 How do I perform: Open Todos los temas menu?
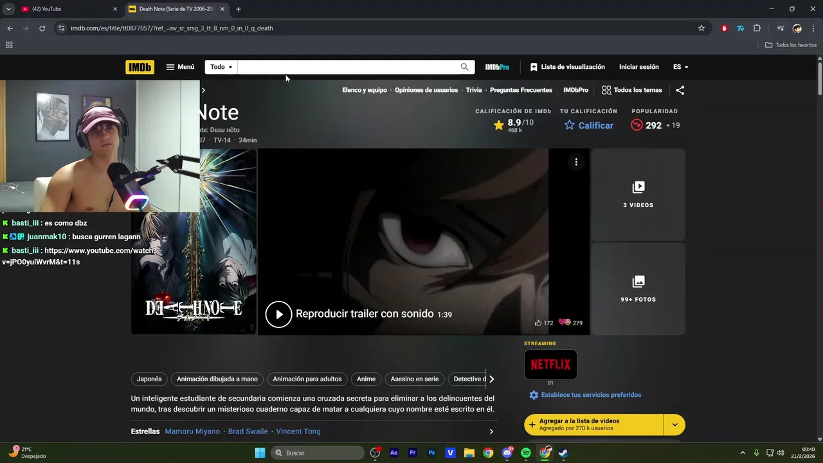[x=632, y=90]
